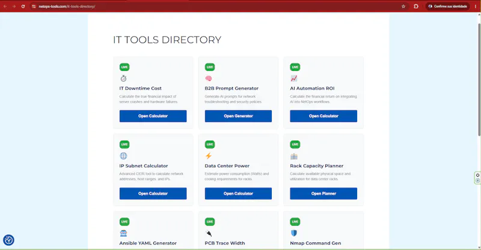Screen dimensions: 481x250
Task: Click the LIVE badge on IP Subnet Calculator
Action: (x=124, y=144)
